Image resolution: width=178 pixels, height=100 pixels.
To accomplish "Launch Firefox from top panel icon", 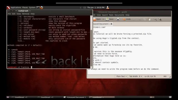I will [x=41, y=7].
